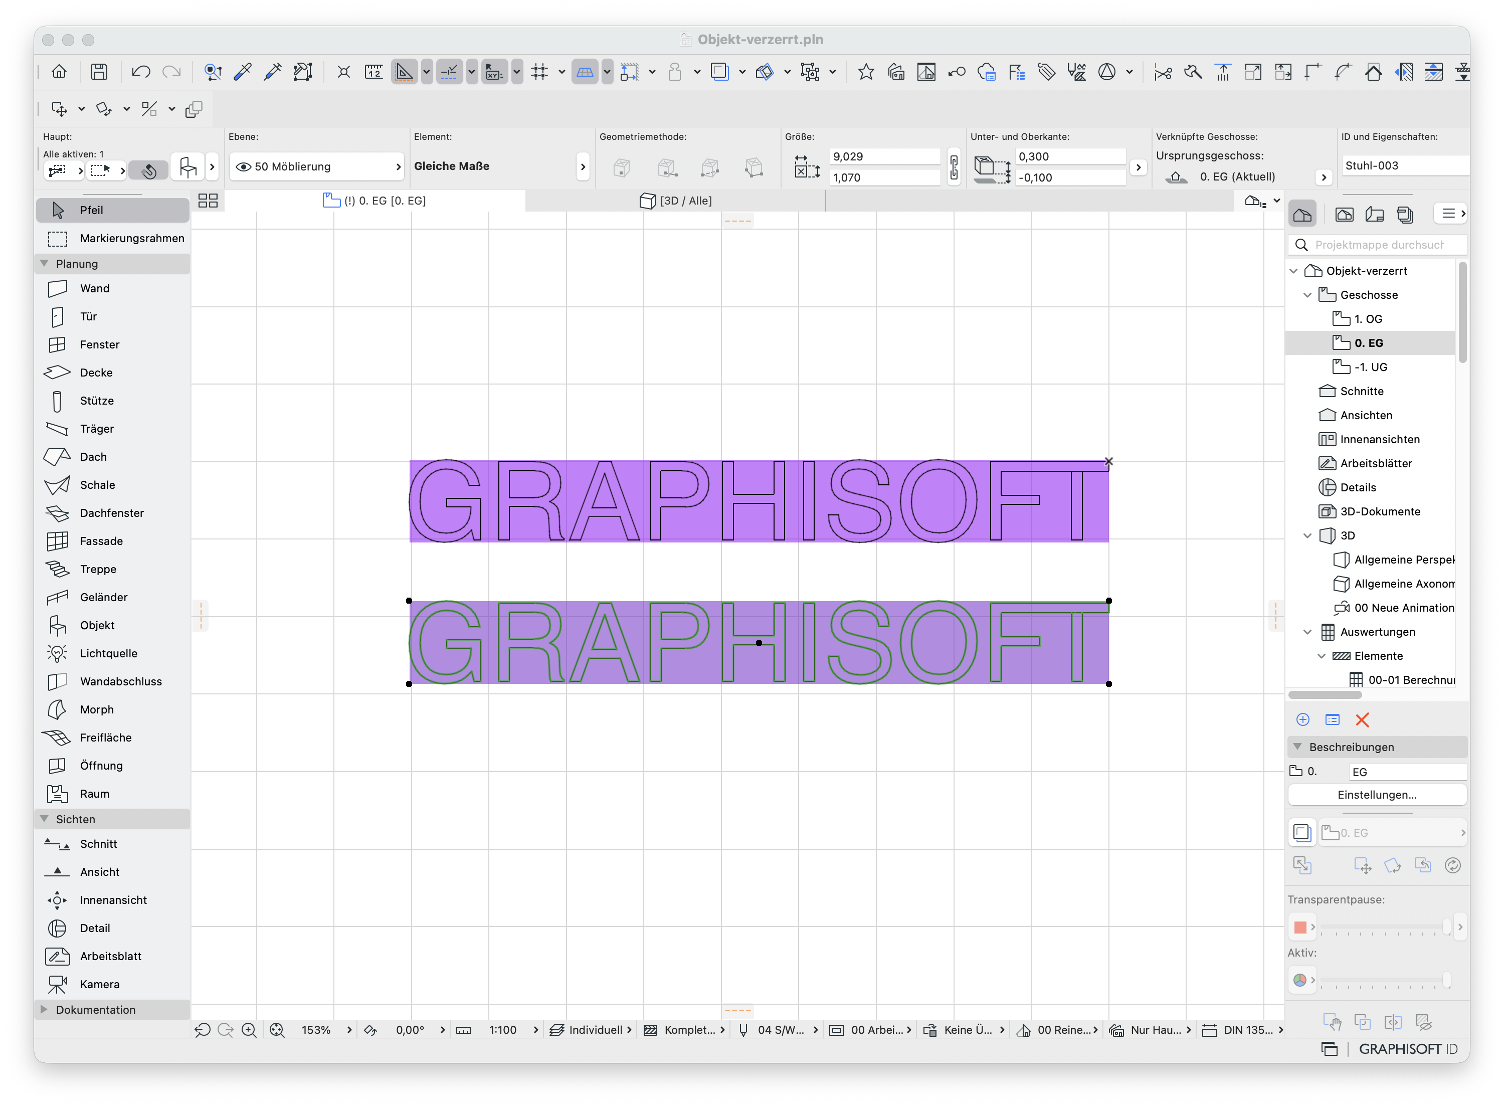This screenshot has width=1504, height=1105.
Task: Open the Publisher sets icon
Action: click(x=1404, y=214)
